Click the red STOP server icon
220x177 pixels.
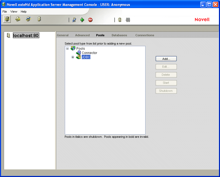point(90,20)
